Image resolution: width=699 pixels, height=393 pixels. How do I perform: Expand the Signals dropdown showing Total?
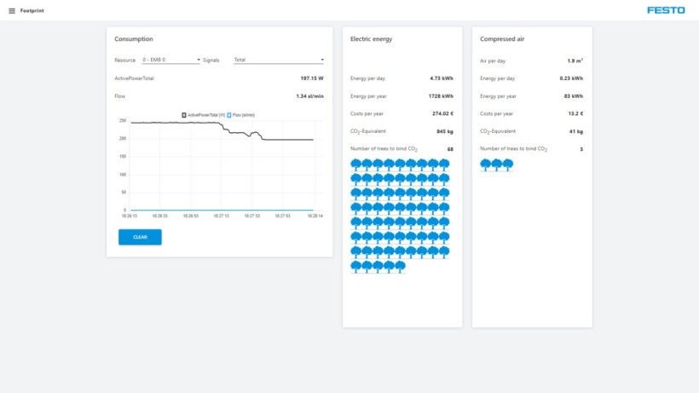(x=278, y=61)
